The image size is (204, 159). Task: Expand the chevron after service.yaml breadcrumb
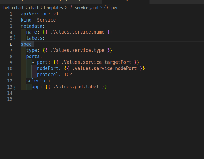click(x=101, y=8)
